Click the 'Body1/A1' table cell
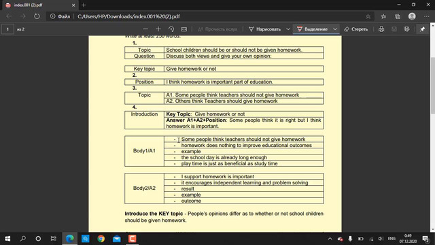The height and width of the screenshot is (245, 435). click(144, 151)
